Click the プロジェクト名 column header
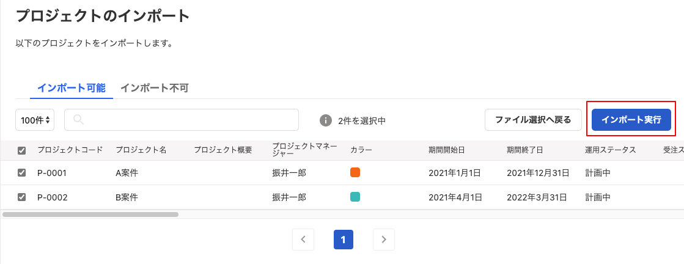The height and width of the screenshot is (264, 684). [x=141, y=150]
